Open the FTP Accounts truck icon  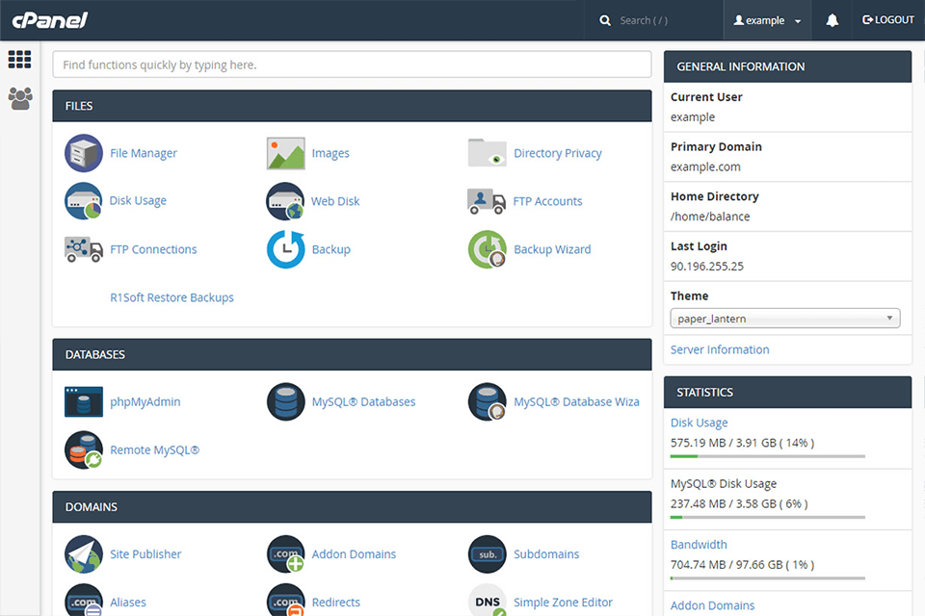(x=487, y=201)
